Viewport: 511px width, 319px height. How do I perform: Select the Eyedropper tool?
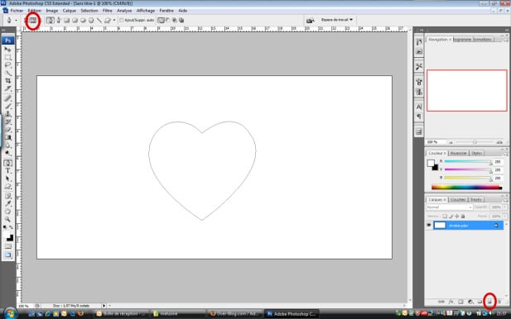tap(7, 203)
